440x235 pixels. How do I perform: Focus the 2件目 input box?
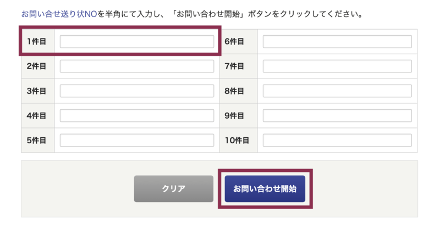(136, 66)
